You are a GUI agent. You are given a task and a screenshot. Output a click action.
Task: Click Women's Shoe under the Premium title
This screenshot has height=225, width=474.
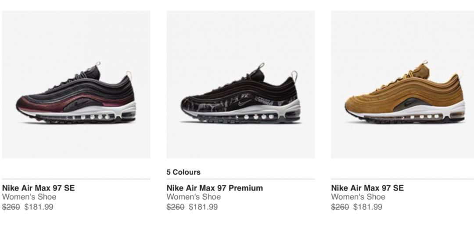pyautogui.click(x=194, y=197)
